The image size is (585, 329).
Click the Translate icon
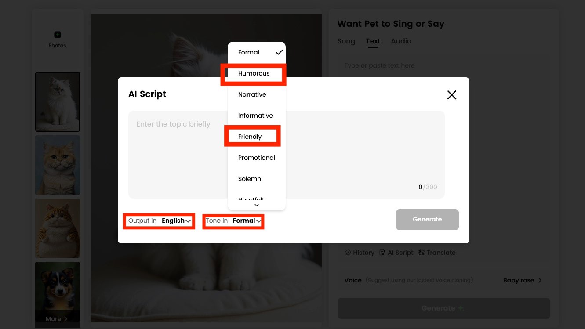421,253
